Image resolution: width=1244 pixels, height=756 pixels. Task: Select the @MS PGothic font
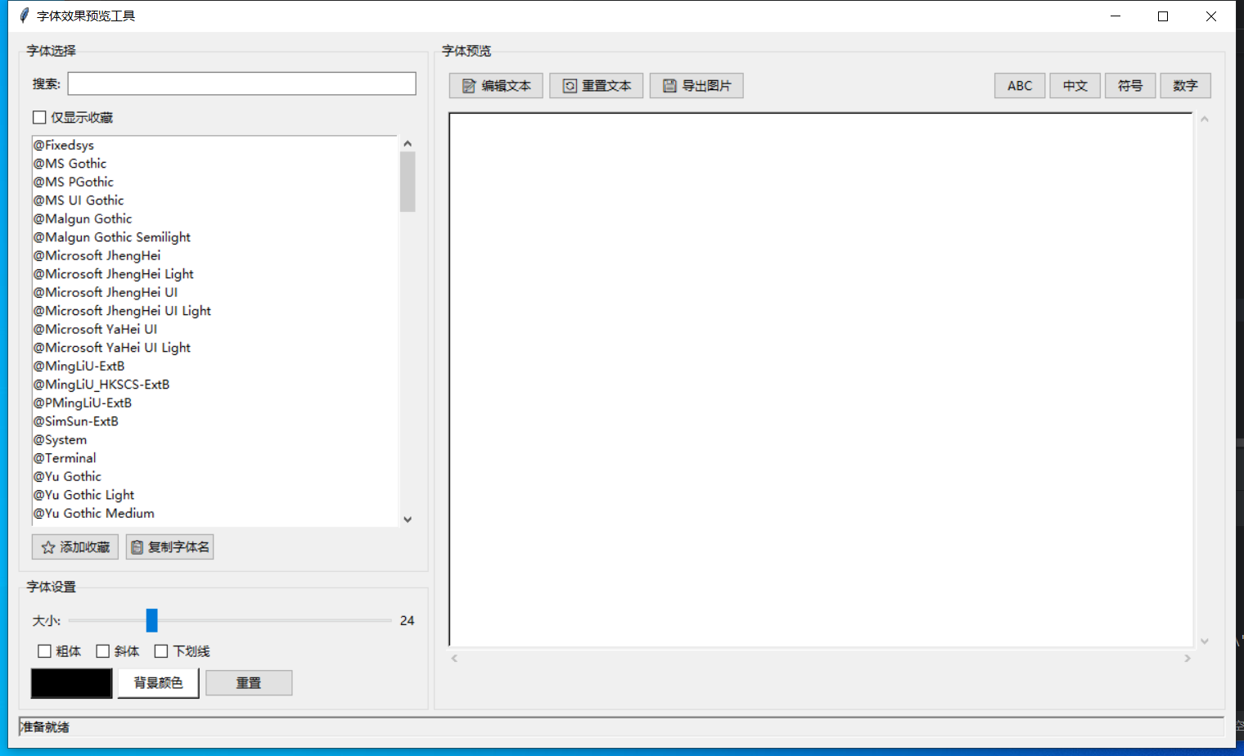pos(214,182)
